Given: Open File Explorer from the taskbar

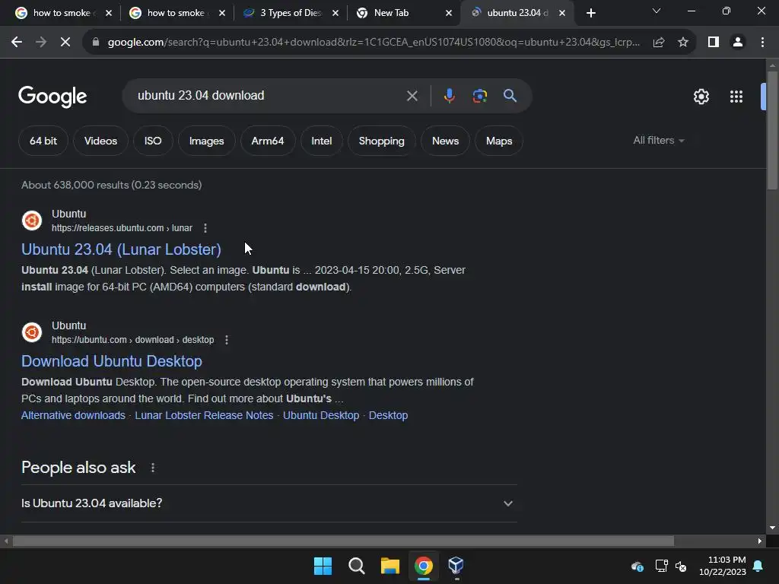Looking at the screenshot, I should pyautogui.click(x=390, y=566).
